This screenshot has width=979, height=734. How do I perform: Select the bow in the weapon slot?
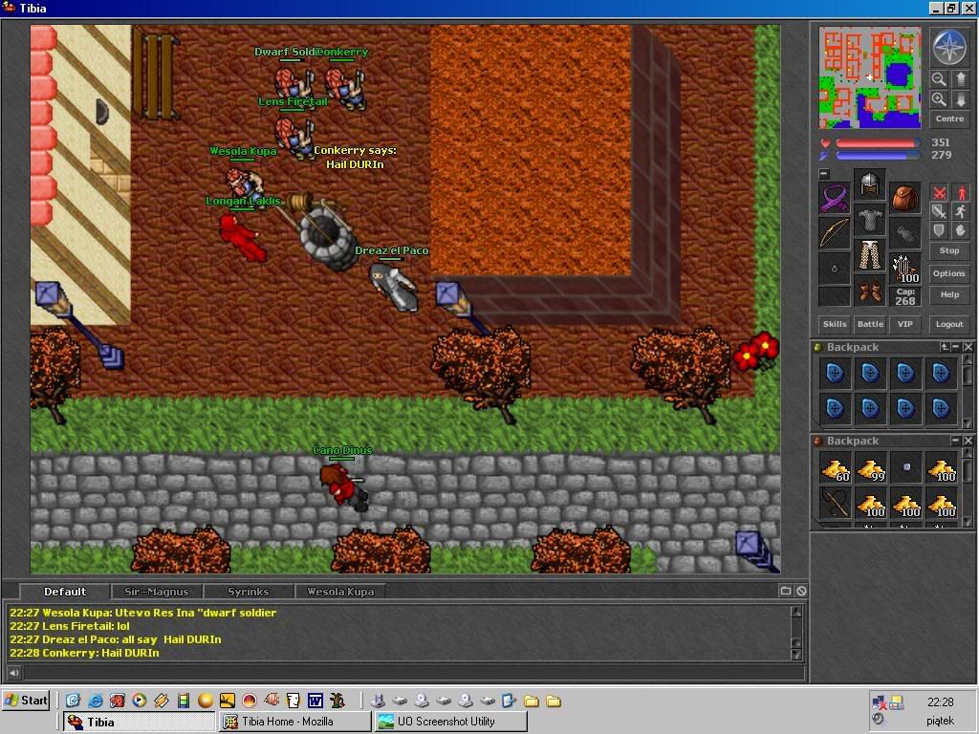834,233
